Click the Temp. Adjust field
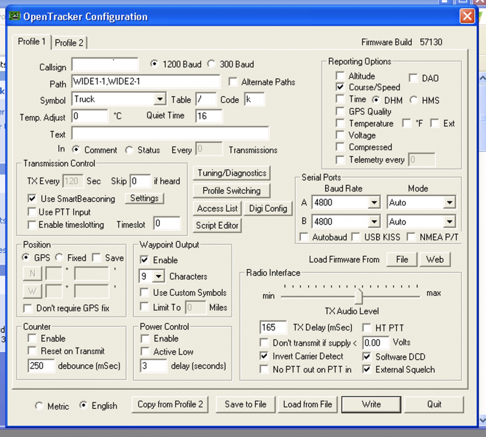Viewport: 486px width, 437px height. point(90,116)
